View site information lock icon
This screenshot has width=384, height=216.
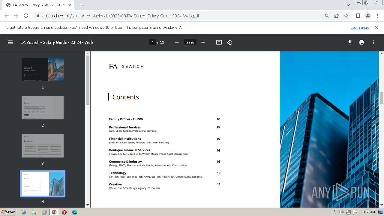tap(38, 16)
